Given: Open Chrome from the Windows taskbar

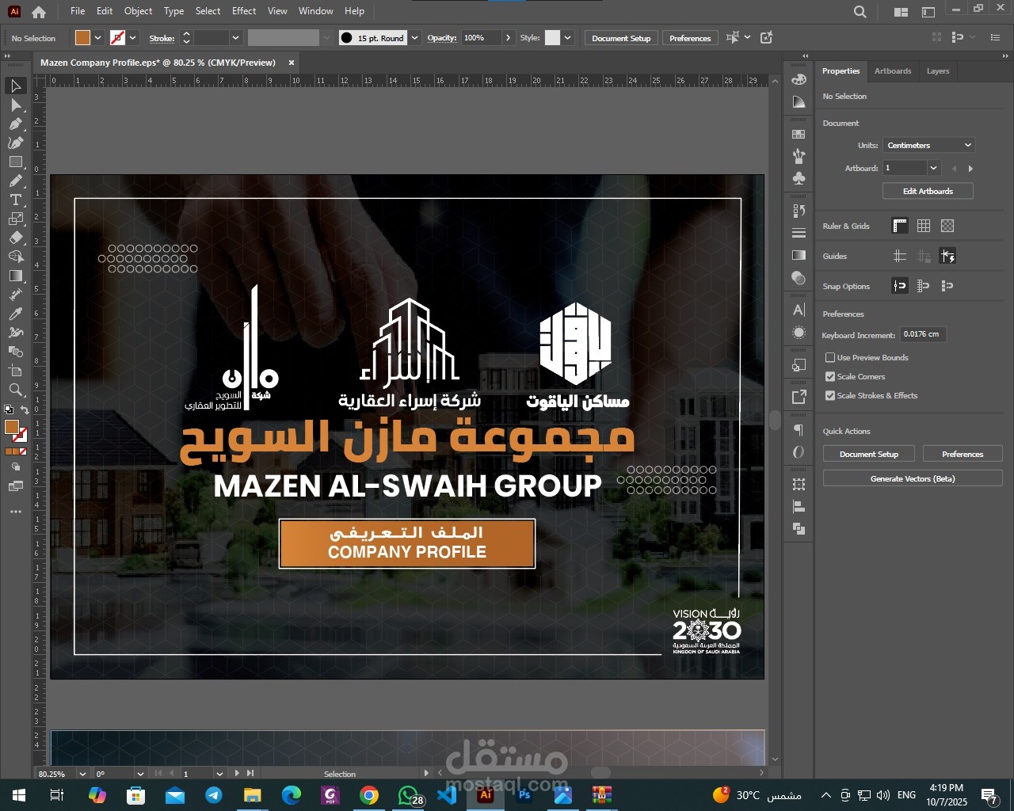Looking at the screenshot, I should [x=369, y=795].
